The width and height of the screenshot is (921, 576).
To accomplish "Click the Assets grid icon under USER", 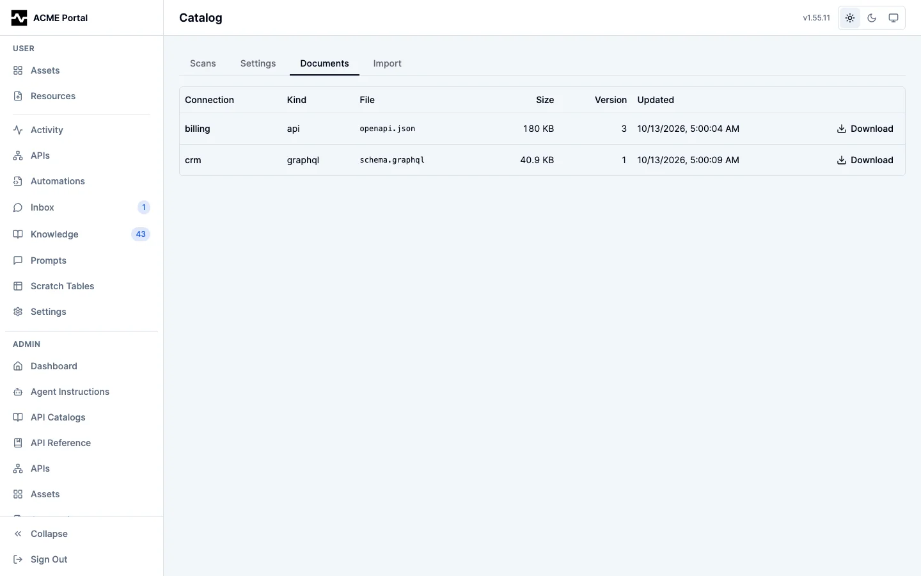I will point(18,70).
